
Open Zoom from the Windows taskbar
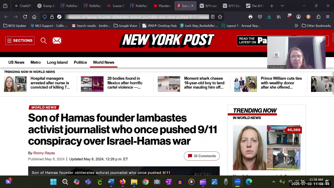pos(237,182)
